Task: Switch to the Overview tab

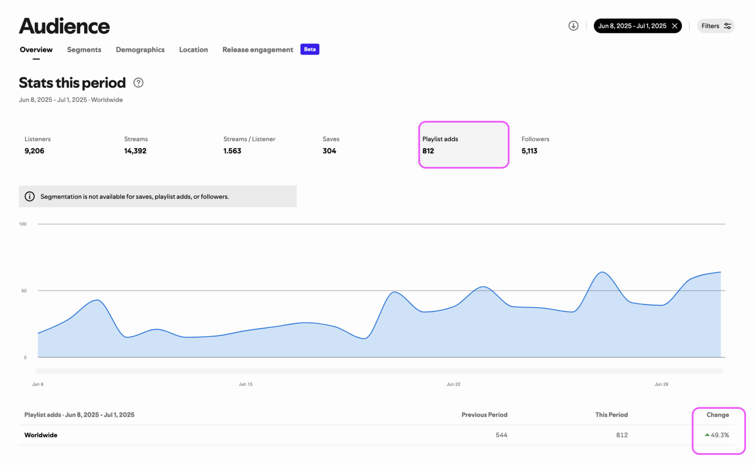Action: point(36,49)
